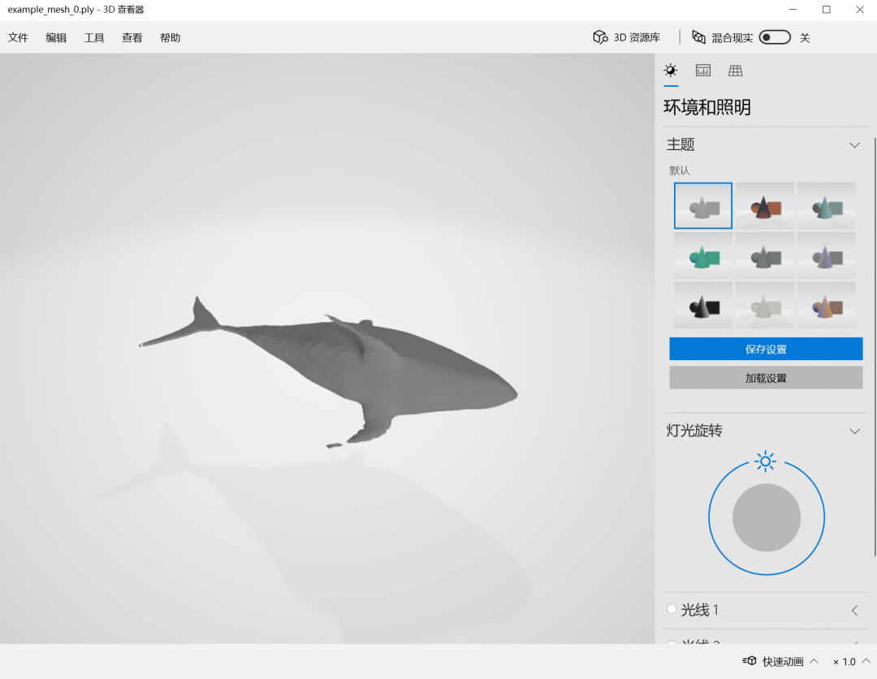Expand the 光线 1 settings arrow

click(854, 610)
